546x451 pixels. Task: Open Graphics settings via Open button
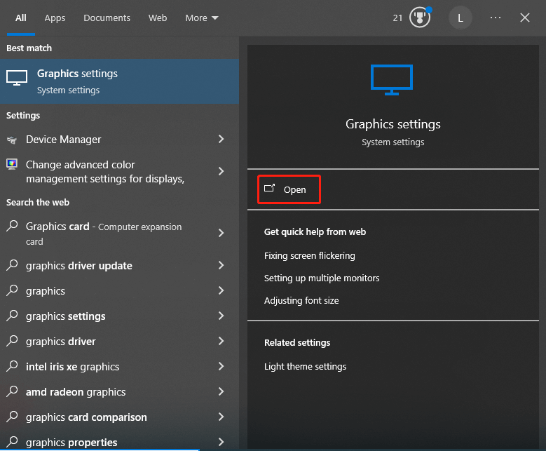[289, 189]
